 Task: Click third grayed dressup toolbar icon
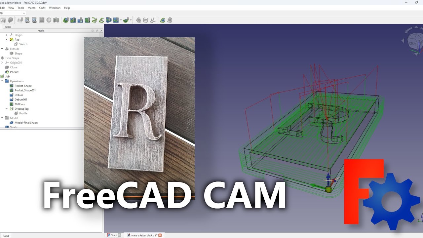tap(153, 20)
